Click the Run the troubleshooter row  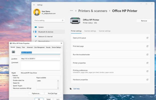click(110, 54)
